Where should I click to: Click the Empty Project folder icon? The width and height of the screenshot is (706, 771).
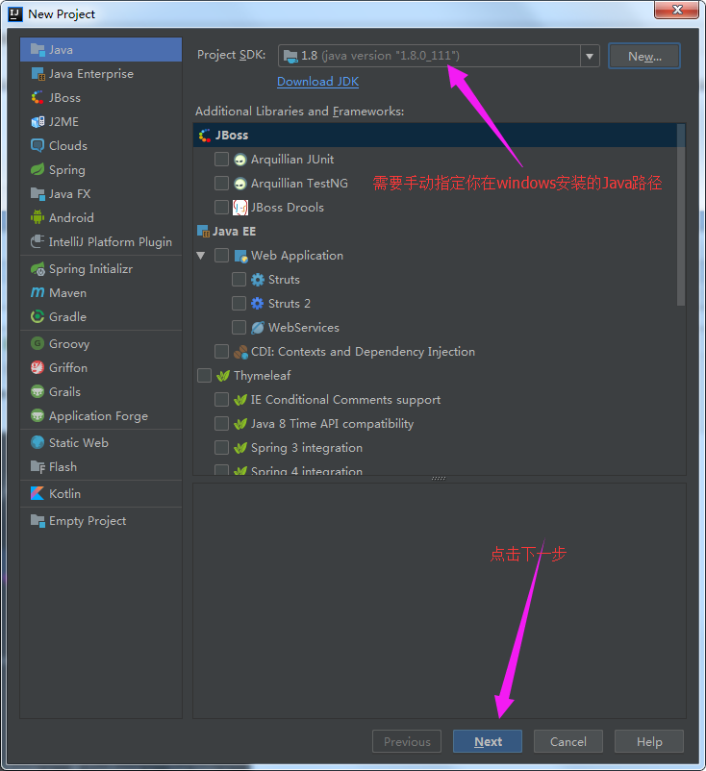pos(38,521)
